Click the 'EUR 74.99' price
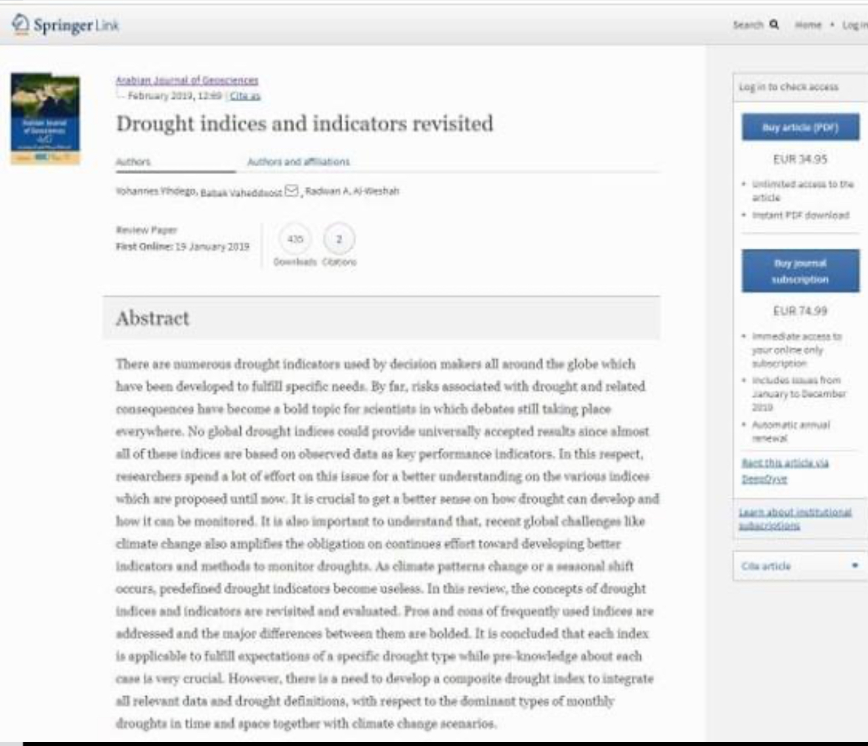This screenshot has width=868, height=746. [800, 311]
